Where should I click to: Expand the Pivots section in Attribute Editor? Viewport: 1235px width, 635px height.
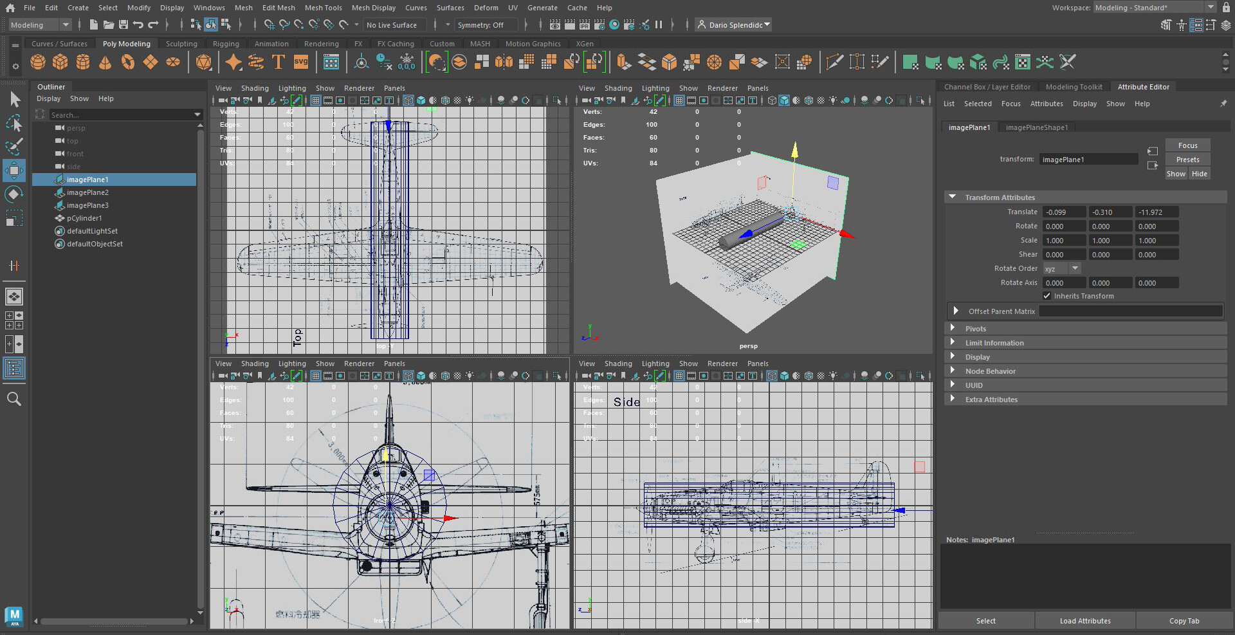pyautogui.click(x=975, y=328)
